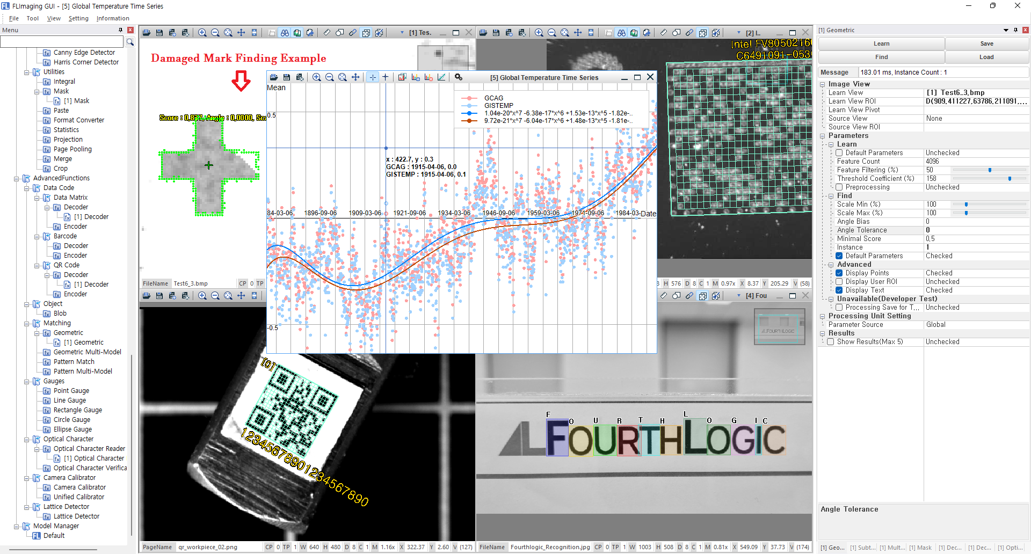
Task: Add chart data in graph toolbar
Action: tap(416, 77)
